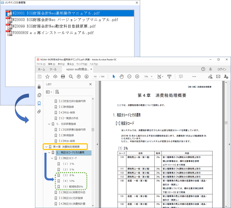Open more tools ellipsis

click(x=194, y=77)
